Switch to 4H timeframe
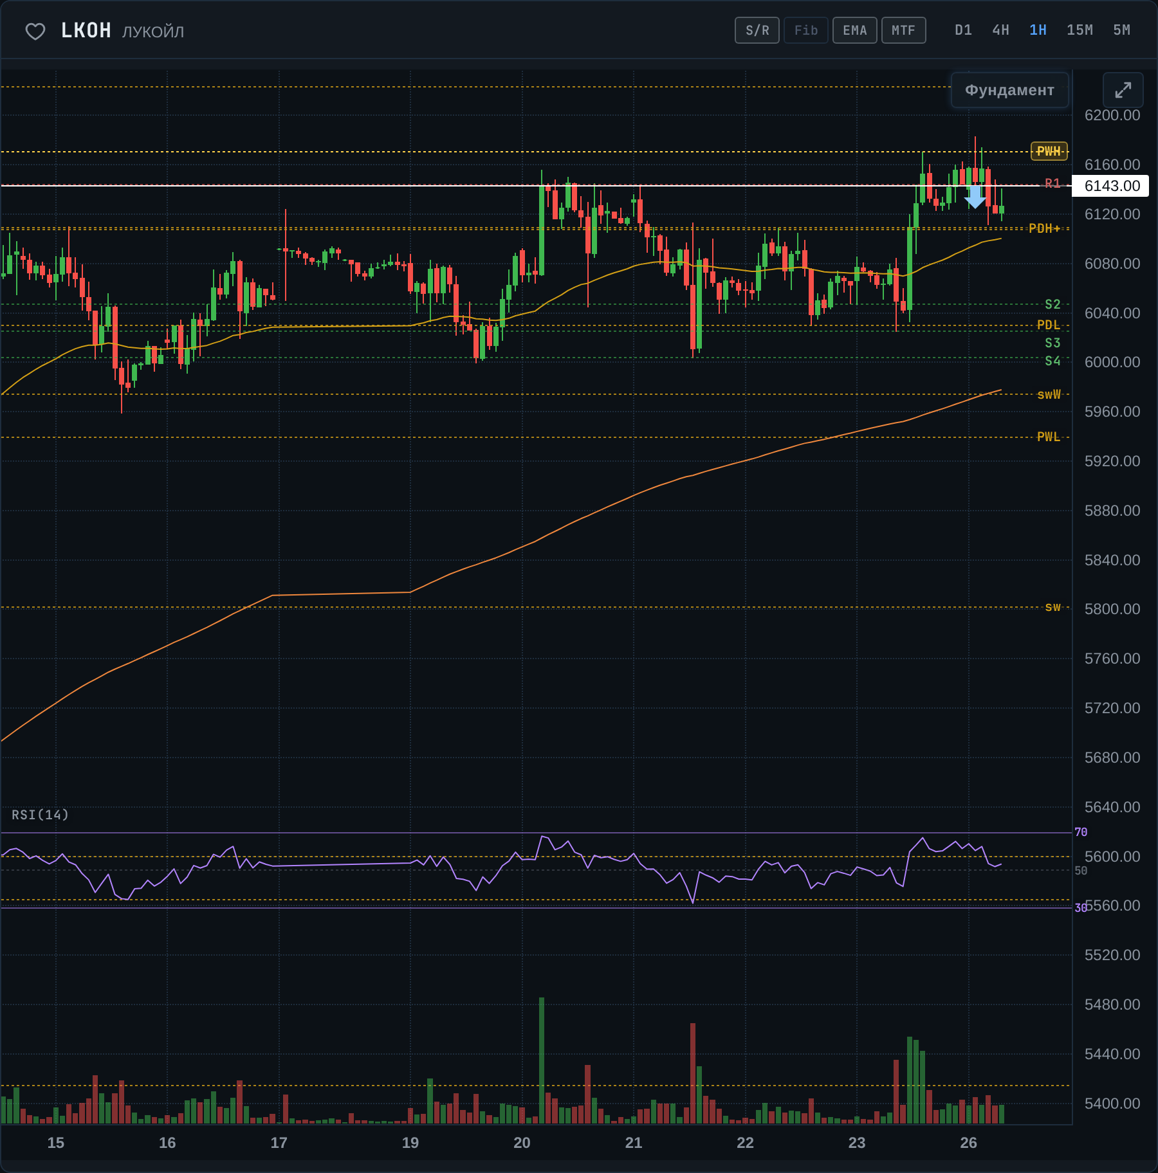The width and height of the screenshot is (1158, 1173). pos(1000,30)
